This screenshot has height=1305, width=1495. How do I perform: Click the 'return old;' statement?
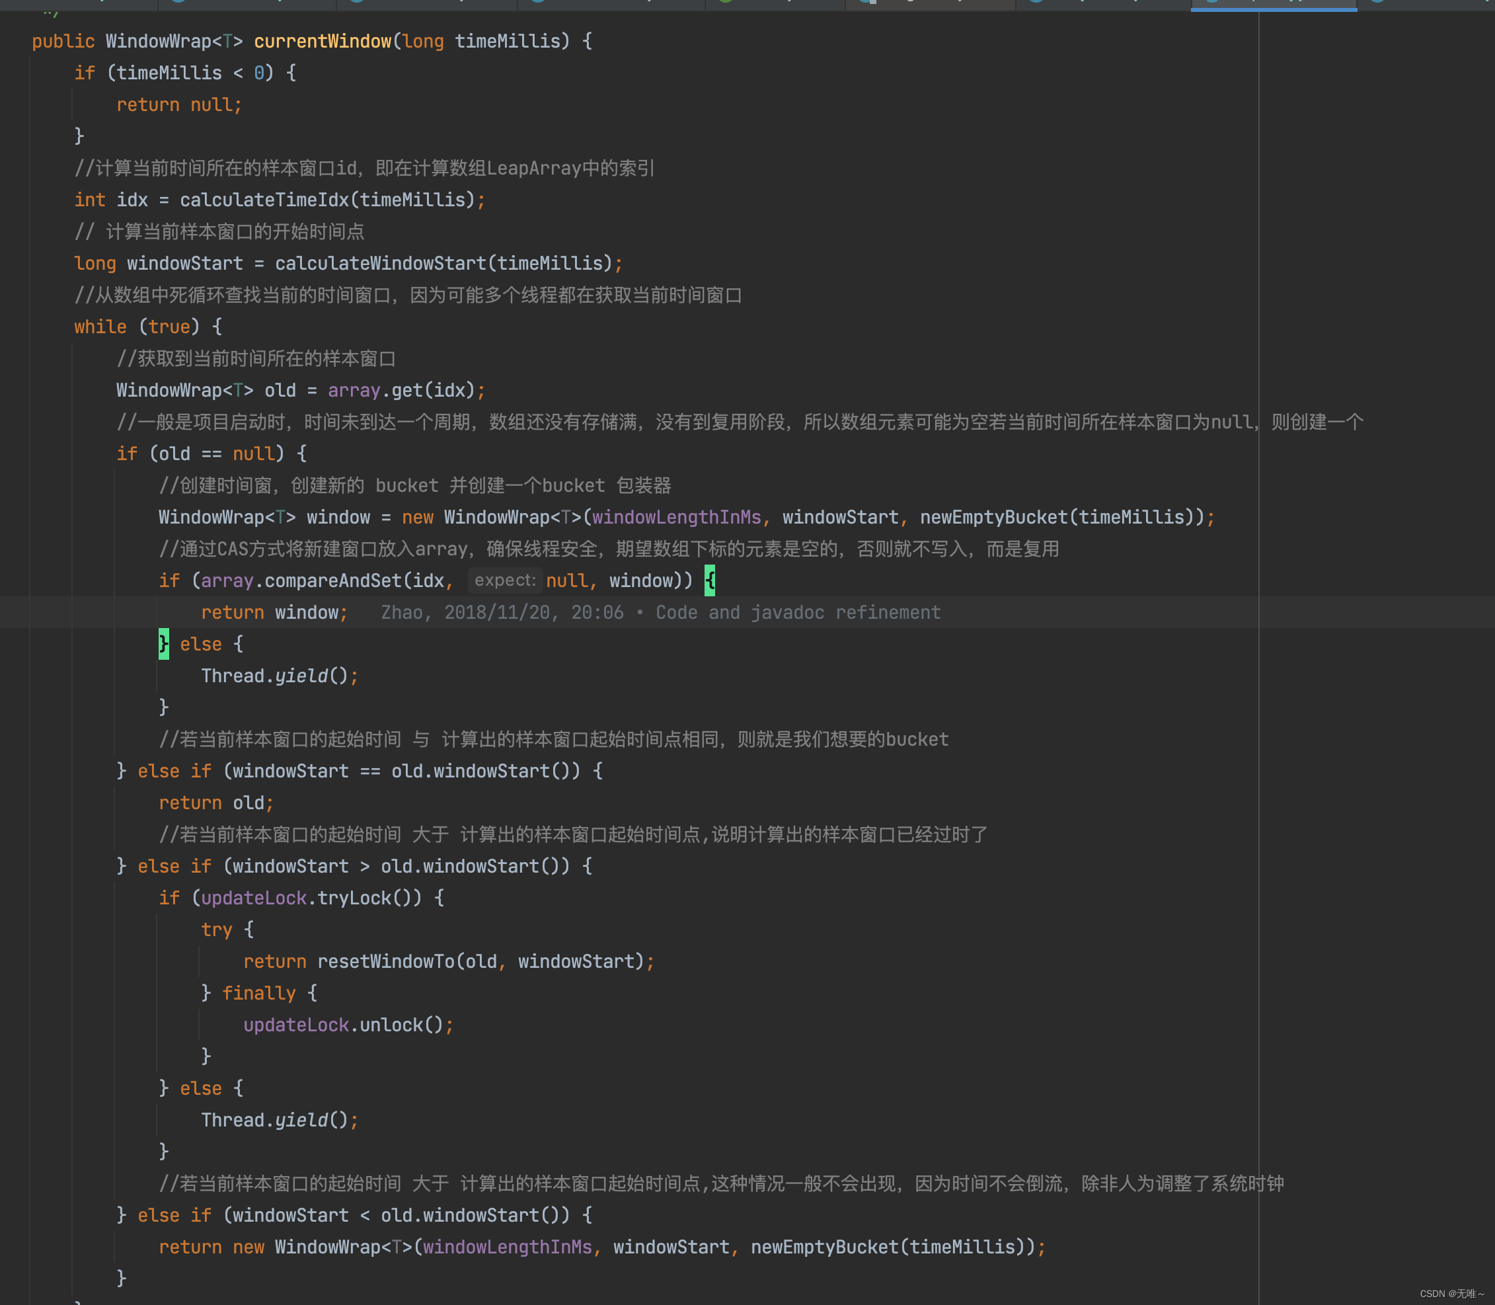tap(216, 803)
